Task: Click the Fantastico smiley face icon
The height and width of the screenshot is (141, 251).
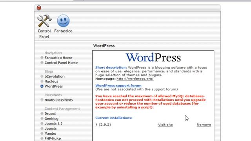Action: click(63, 21)
